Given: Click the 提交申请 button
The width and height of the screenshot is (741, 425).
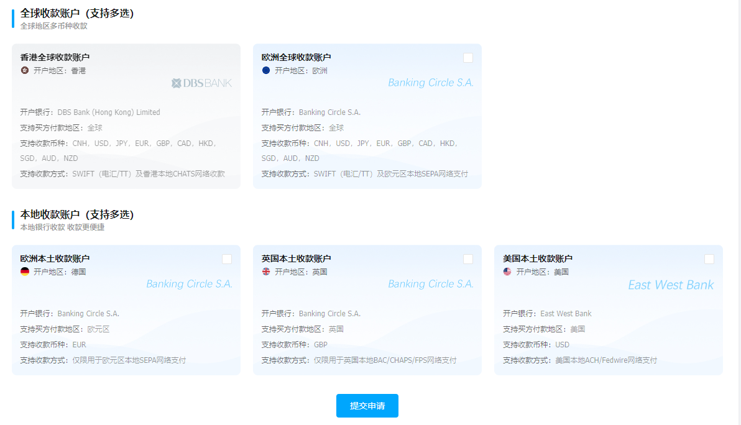Looking at the screenshot, I should tap(367, 406).
